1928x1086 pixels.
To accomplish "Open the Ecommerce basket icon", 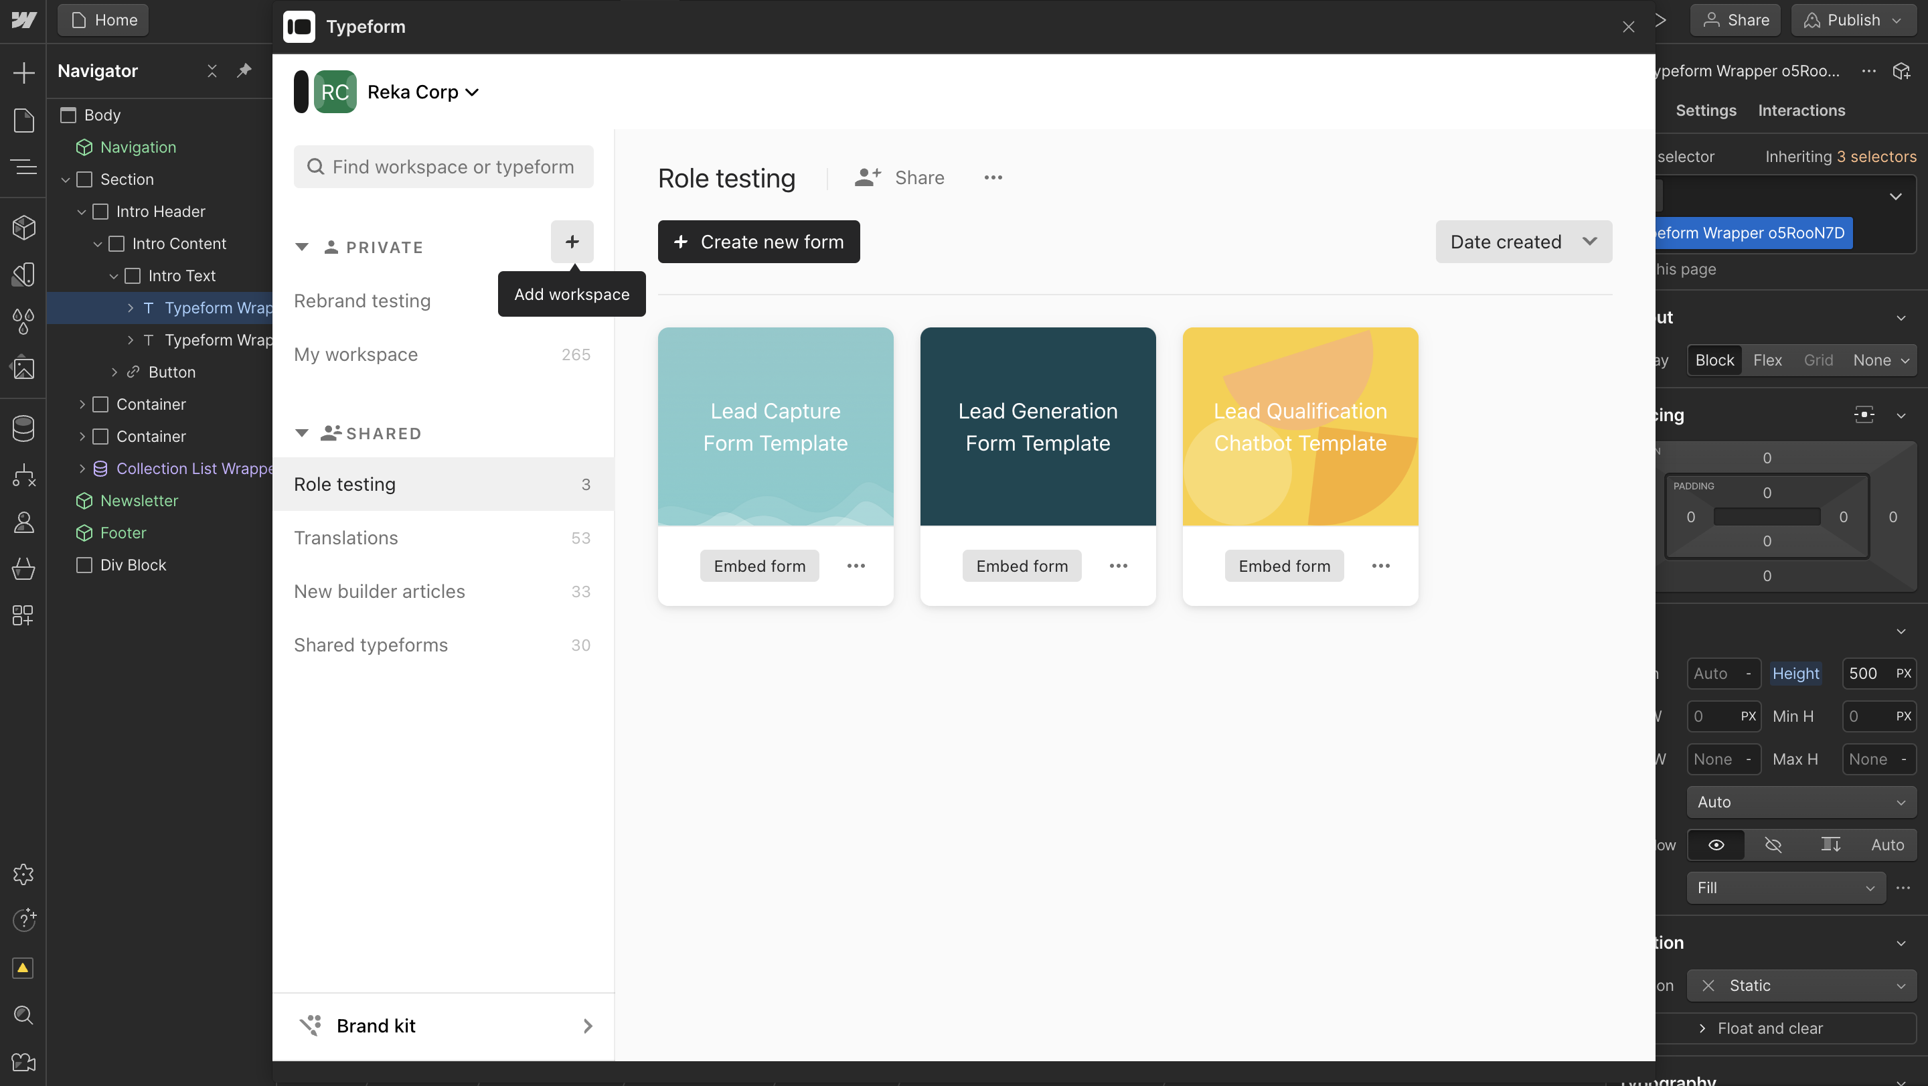I will pos(23,569).
